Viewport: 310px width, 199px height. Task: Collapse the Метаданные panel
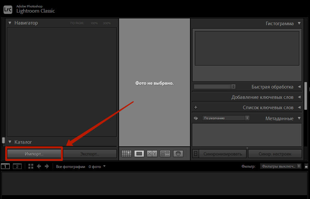(x=299, y=119)
